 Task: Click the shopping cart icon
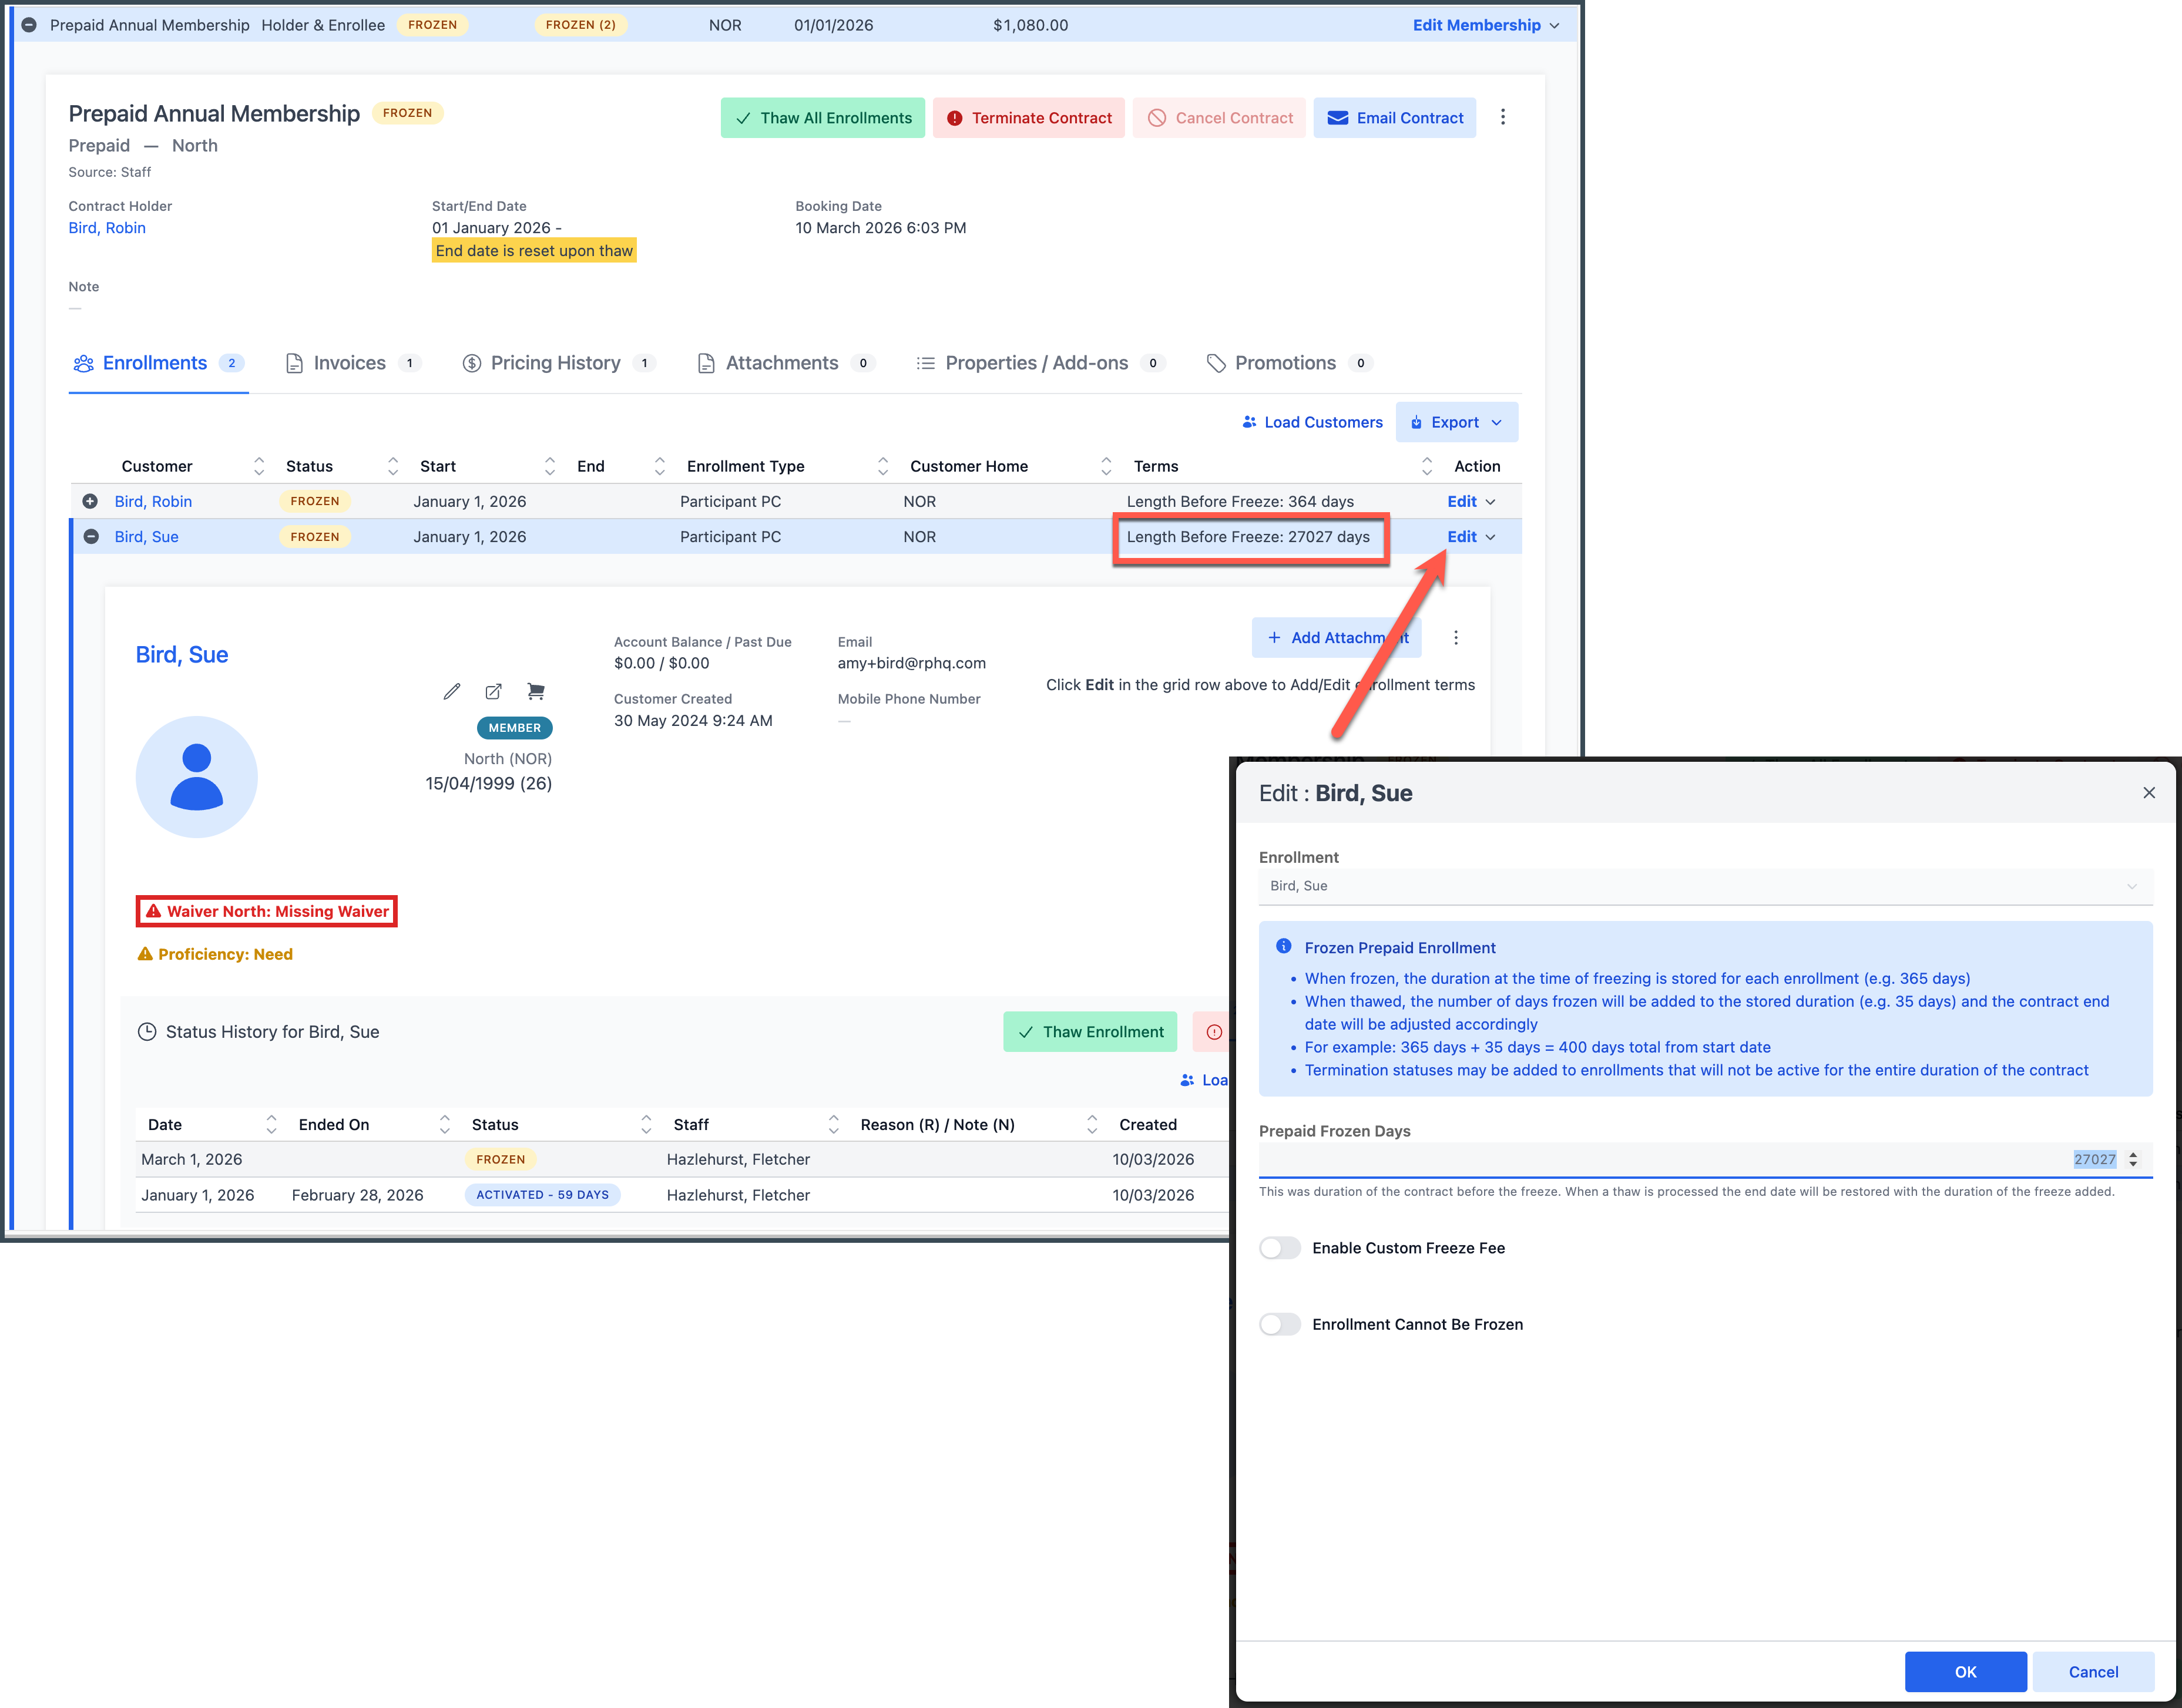pyautogui.click(x=536, y=691)
